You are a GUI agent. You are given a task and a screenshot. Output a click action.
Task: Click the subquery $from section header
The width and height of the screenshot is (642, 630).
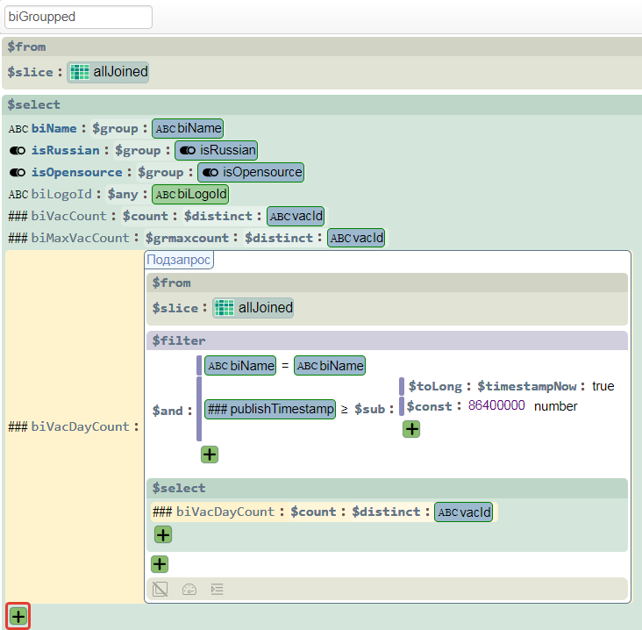171,283
